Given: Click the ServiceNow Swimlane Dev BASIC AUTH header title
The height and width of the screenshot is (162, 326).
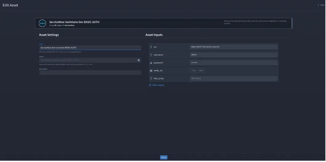Looking at the screenshot, I should point(74,22).
